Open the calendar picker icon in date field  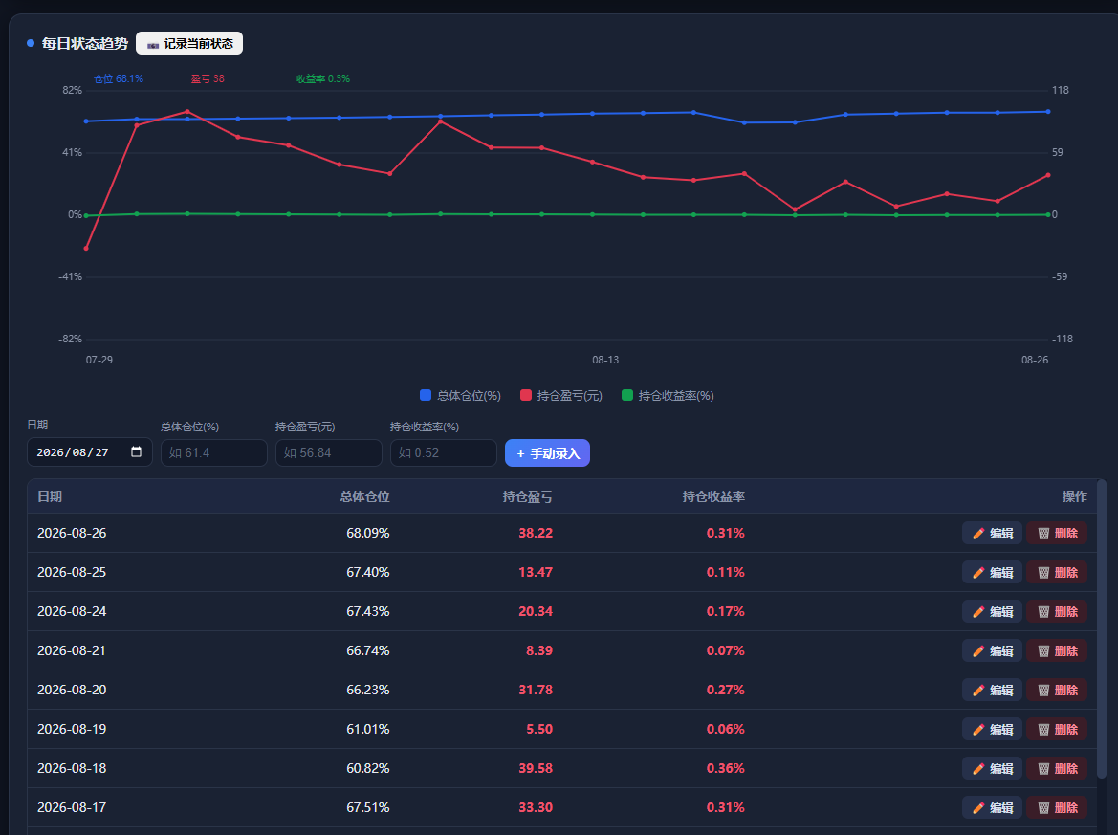pos(136,452)
